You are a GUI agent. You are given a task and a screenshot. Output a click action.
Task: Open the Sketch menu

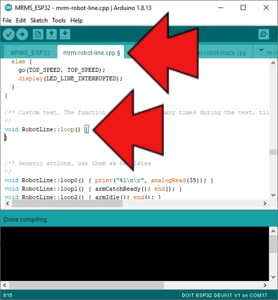coord(39,20)
